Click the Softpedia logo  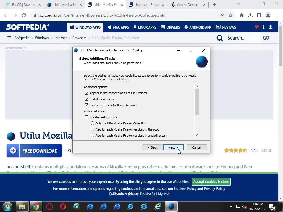pos(28,27)
